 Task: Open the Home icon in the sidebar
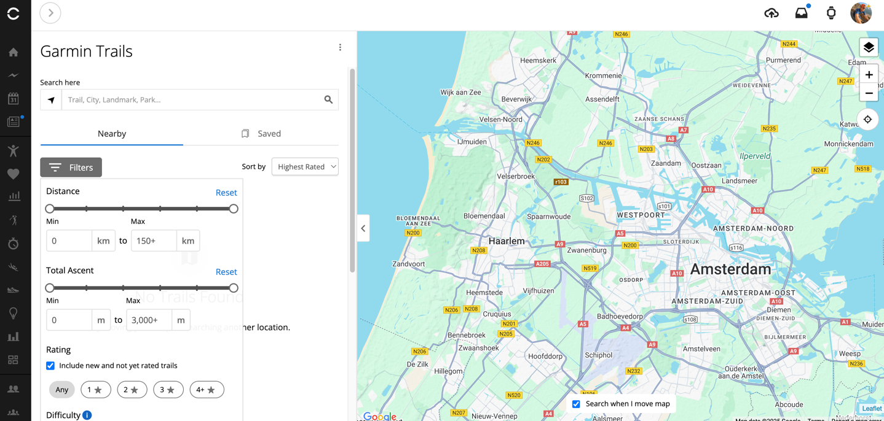[x=14, y=52]
